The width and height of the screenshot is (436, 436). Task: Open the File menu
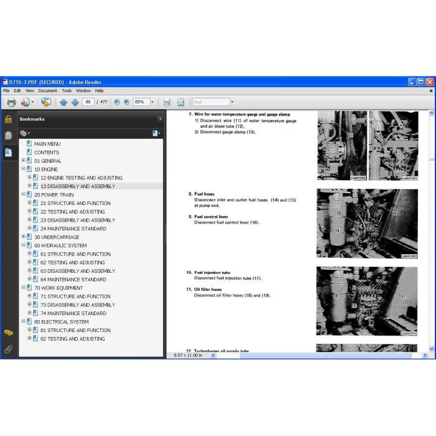coord(6,91)
